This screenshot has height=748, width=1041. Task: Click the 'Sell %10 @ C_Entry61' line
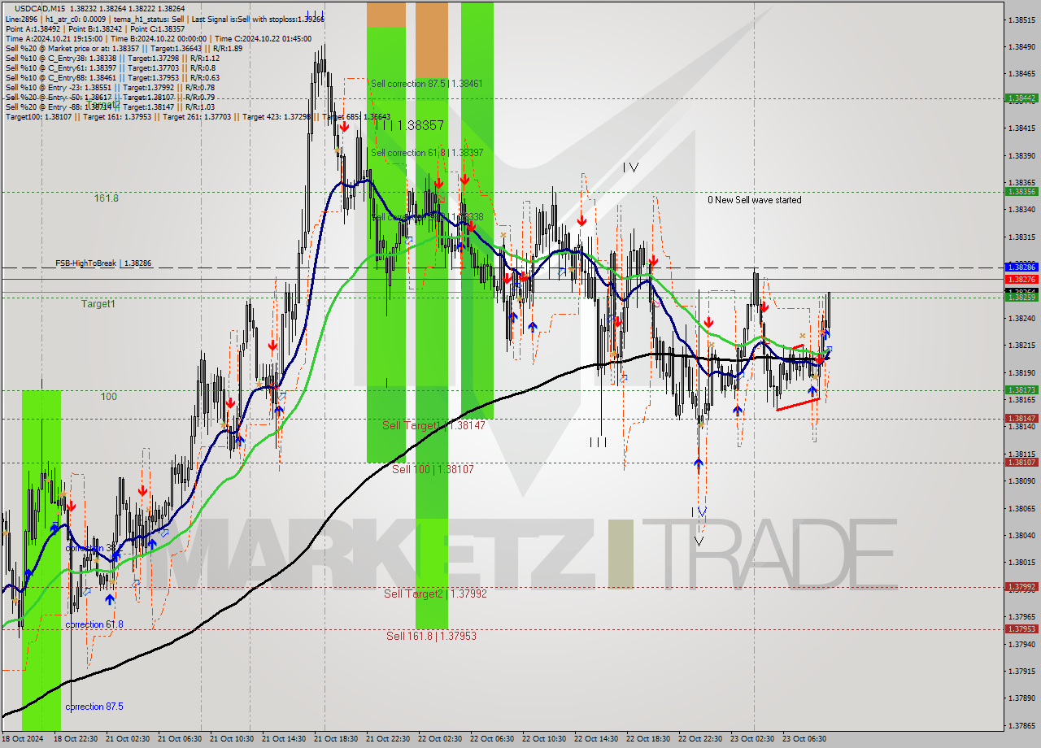[111, 67]
